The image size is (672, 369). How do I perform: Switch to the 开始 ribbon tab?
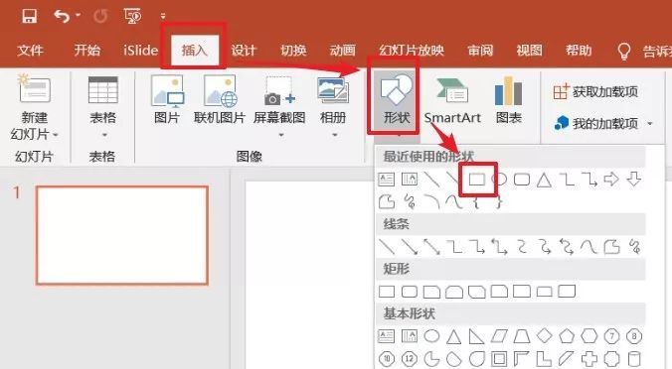point(87,50)
